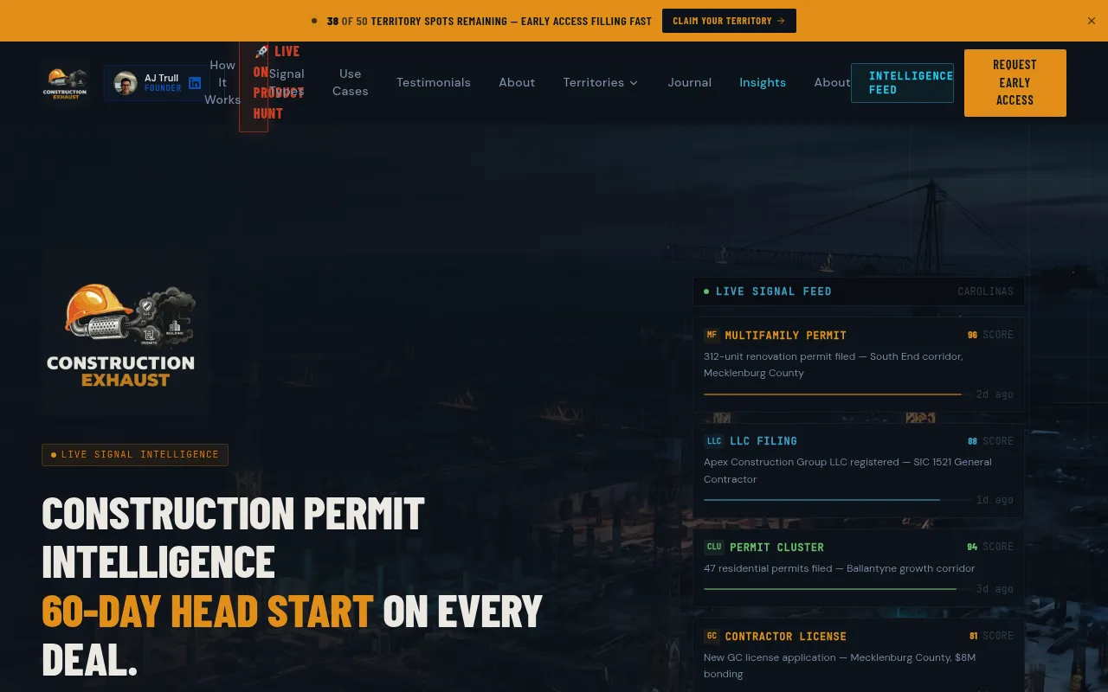Image resolution: width=1108 pixels, height=692 pixels.
Task: Open AJ Trull's LinkedIn icon
Action: tap(195, 83)
